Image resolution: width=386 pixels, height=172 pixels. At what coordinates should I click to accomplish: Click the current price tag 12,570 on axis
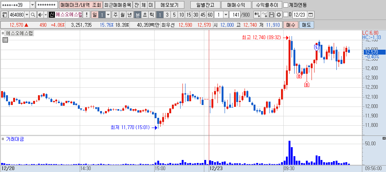tap(374, 52)
